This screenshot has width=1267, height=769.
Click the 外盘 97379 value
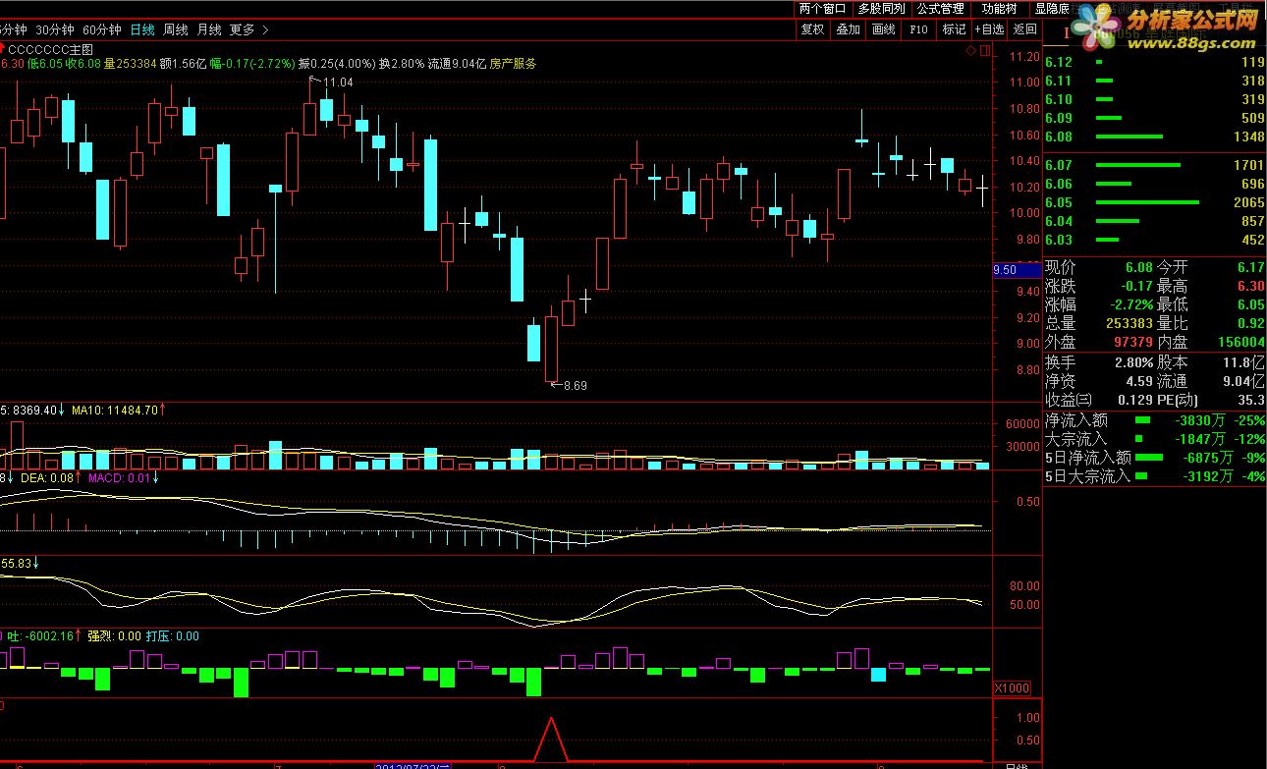click(1132, 341)
